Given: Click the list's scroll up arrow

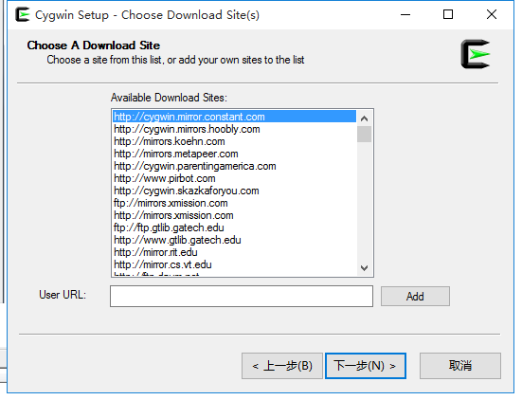Looking at the screenshot, I should [x=364, y=118].
